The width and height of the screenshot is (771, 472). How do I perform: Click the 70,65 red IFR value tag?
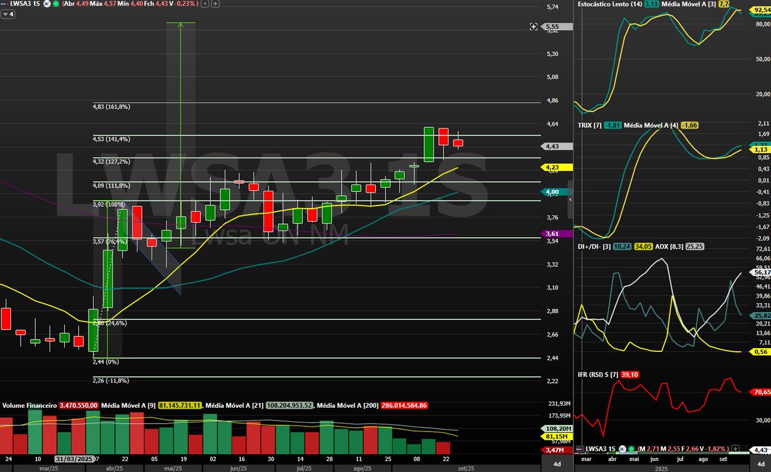[x=761, y=391]
